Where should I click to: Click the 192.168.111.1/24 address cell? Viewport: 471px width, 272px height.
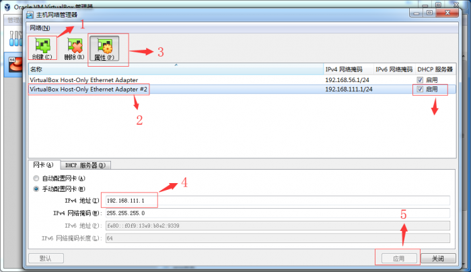[x=349, y=90]
